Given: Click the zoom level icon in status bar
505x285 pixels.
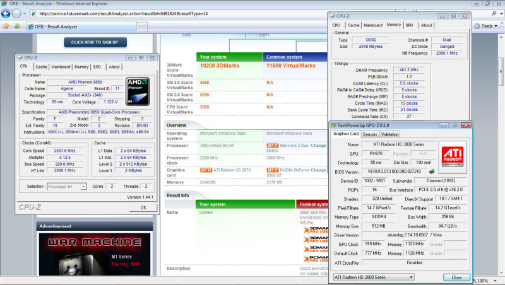Looking at the screenshot, I should 475,281.
